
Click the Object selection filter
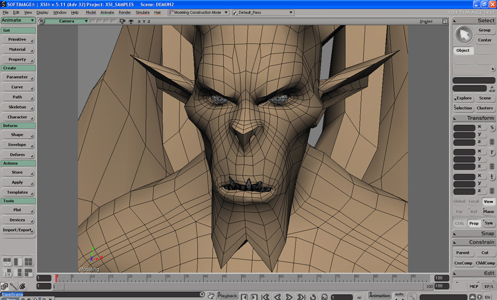pos(463,50)
